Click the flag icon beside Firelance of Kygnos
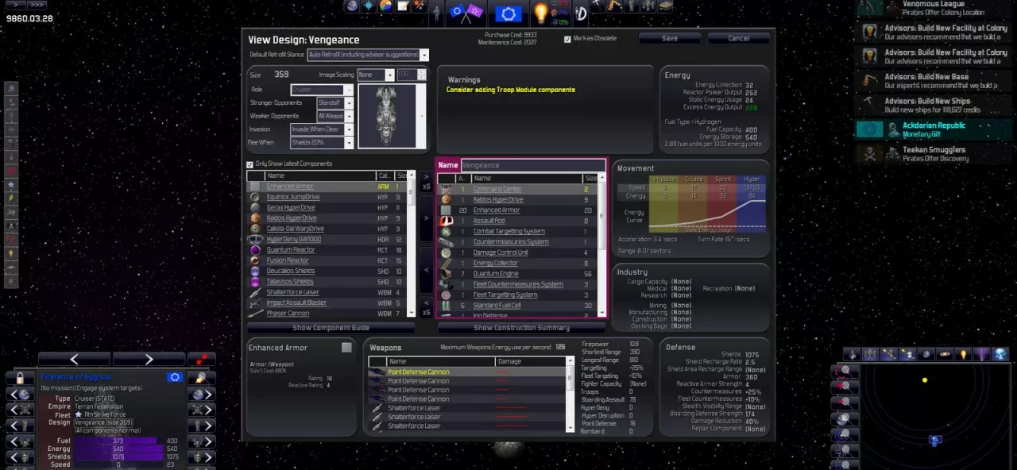The height and width of the screenshot is (470, 1017). 175,378
